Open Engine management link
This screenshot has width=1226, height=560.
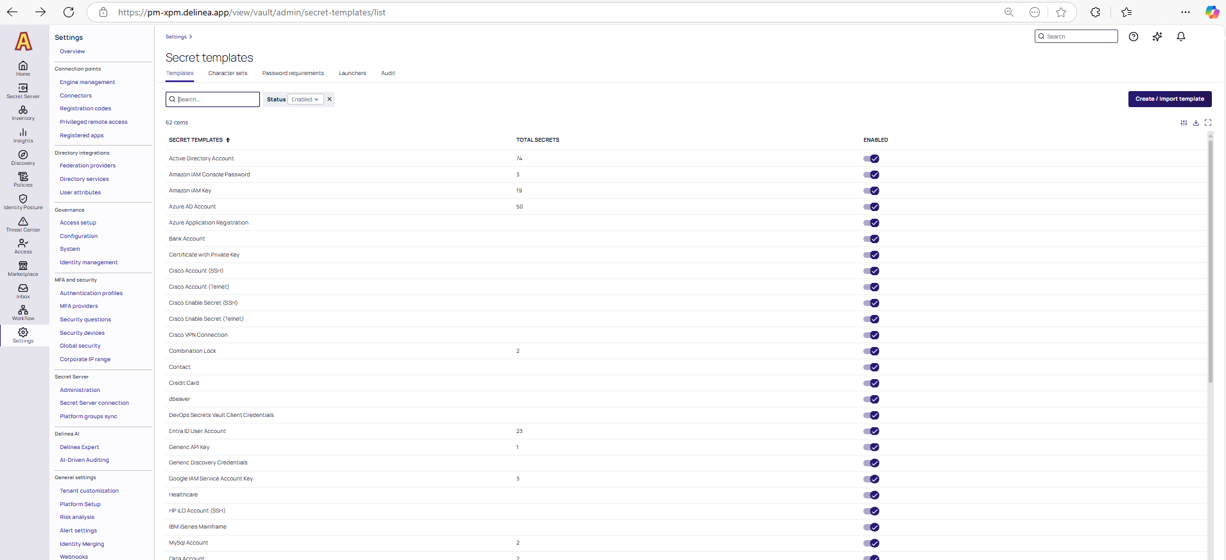point(87,82)
